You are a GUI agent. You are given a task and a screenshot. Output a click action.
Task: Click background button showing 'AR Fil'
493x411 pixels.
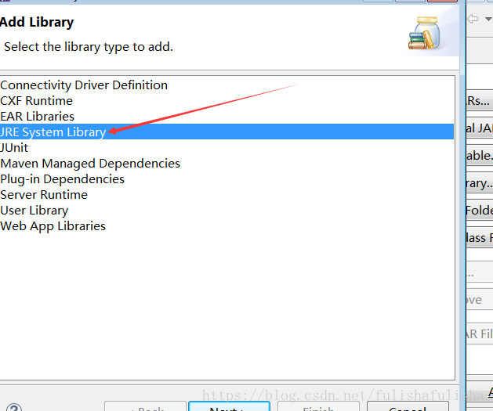click(480, 333)
